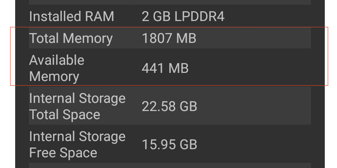
Task: Select the 15.95 GB free space value
Action: (169, 144)
